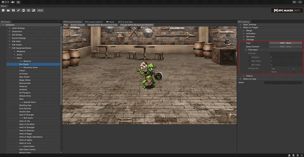Click the open project folder icon
The image size is (304, 157).
click(x=8, y=10)
